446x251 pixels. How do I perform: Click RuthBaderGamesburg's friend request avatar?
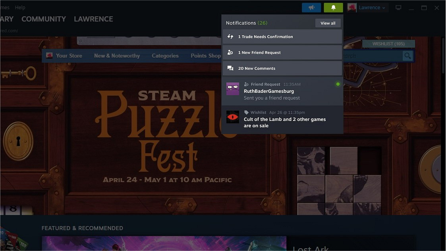[x=232, y=89]
